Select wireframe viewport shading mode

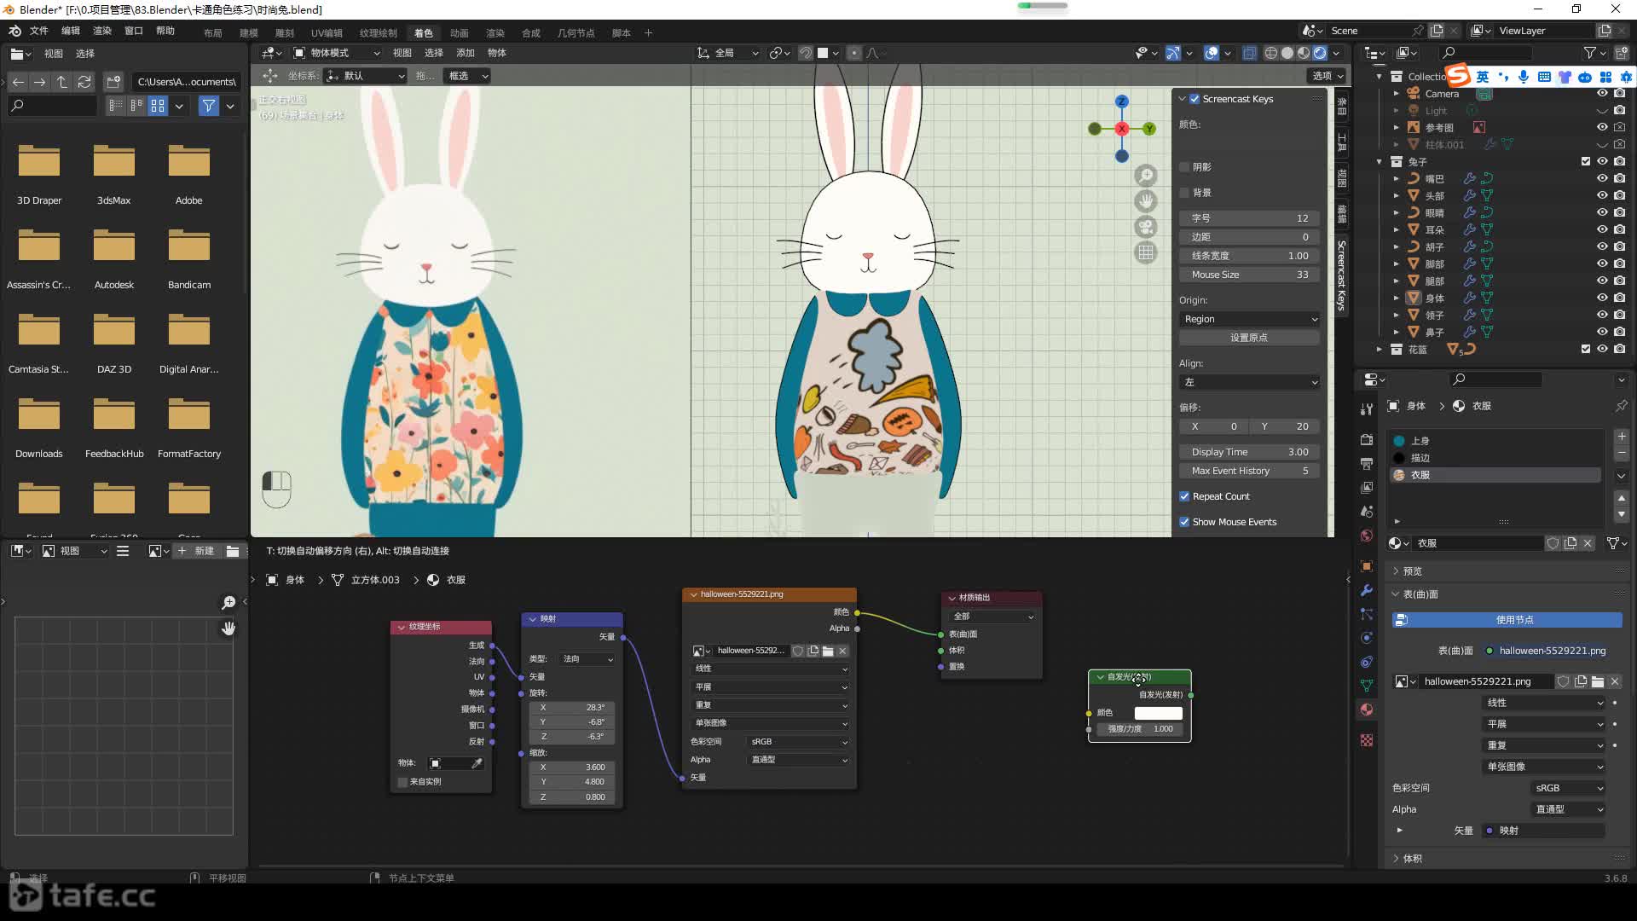click(x=1271, y=53)
